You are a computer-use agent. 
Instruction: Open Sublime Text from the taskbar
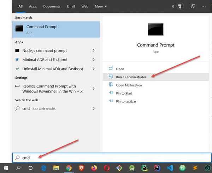(x=195, y=168)
